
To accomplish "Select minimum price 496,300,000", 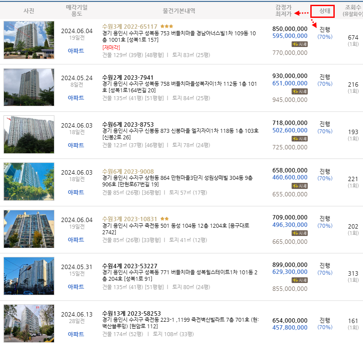I will (x=290, y=225).
